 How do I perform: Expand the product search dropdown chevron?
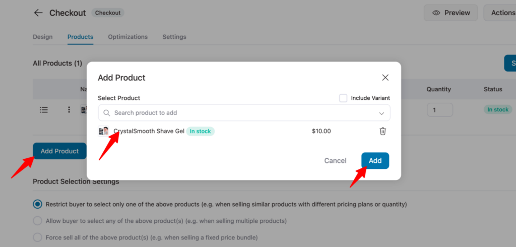click(381, 113)
